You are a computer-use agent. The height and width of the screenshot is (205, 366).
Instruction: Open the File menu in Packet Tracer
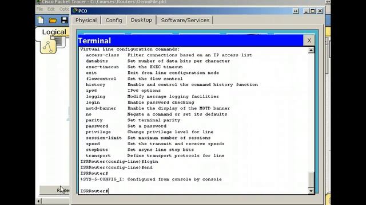coord(39,9)
